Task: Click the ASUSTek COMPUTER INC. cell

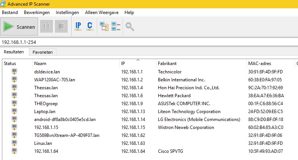Action: 184,104
